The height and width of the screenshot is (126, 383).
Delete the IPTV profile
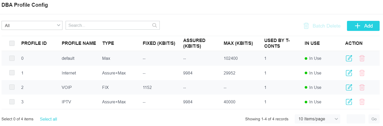coord(362,102)
